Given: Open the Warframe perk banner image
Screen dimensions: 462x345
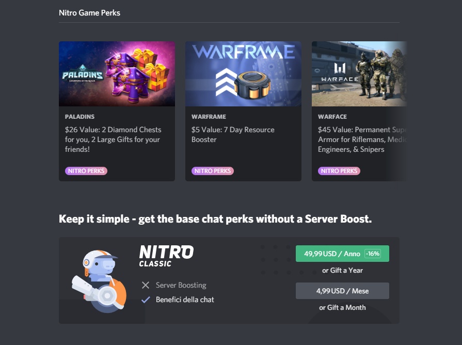Looking at the screenshot, I should coord(243,74).
